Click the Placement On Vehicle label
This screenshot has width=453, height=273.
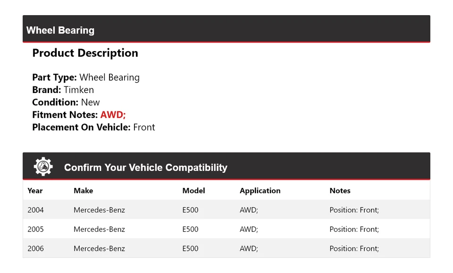81,127
